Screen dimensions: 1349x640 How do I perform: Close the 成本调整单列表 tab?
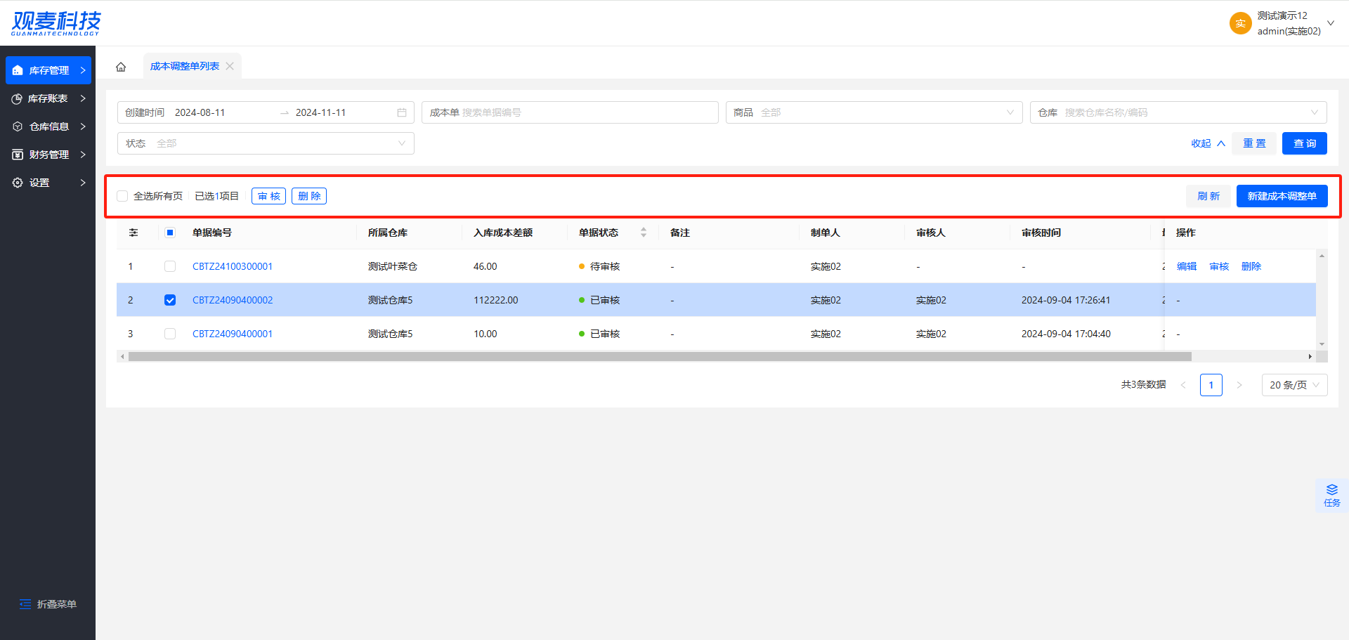coord(230,66)
